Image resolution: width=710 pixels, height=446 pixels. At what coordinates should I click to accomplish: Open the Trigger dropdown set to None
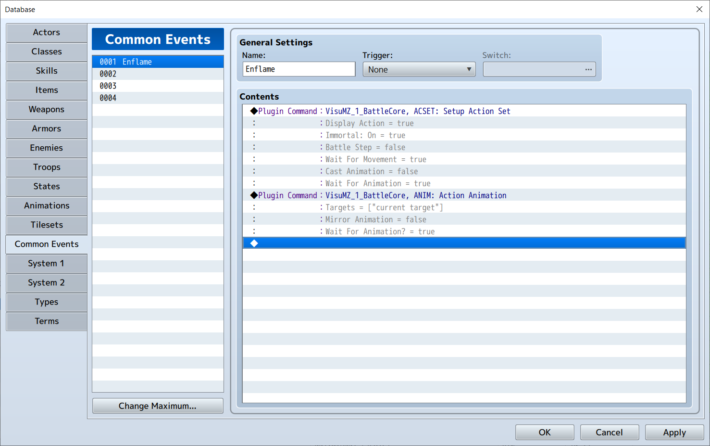pyautogui.click(x=419, y=69)
